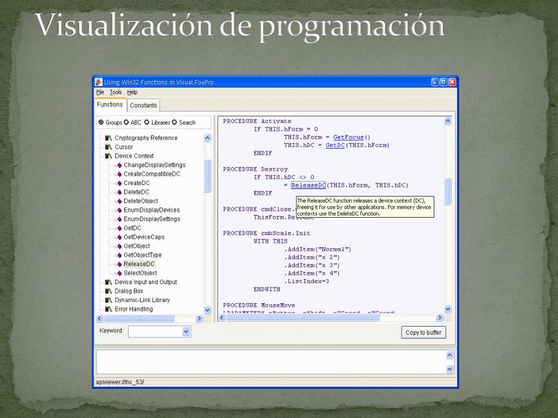Click the tree list scroll down arrow
The width and height of the screenshot is (558, 418).
tap(208, 310)
